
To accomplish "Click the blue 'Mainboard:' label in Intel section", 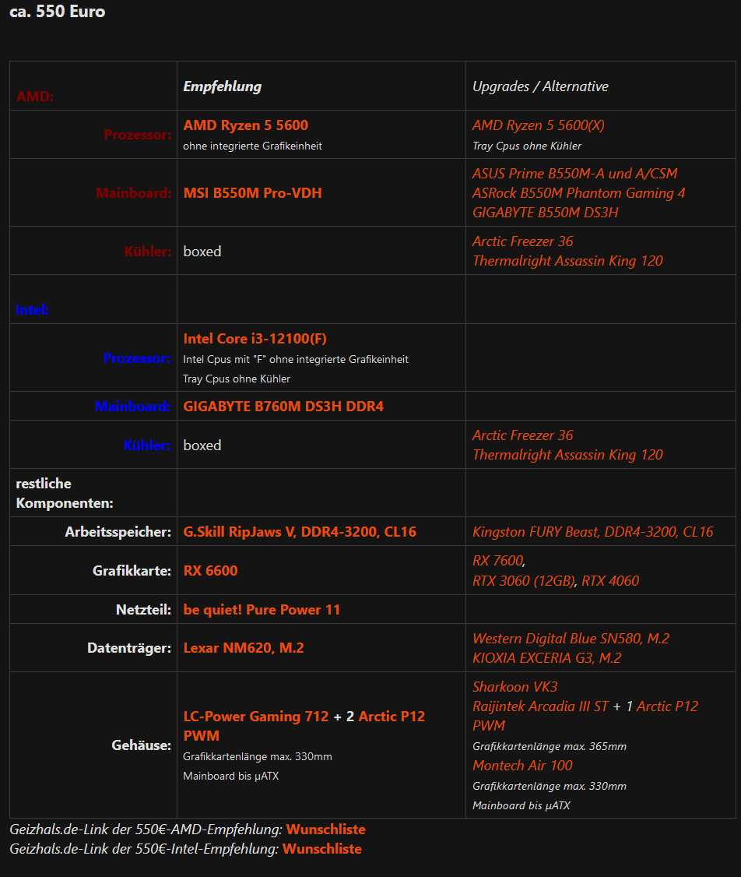I will coord(133,407).
